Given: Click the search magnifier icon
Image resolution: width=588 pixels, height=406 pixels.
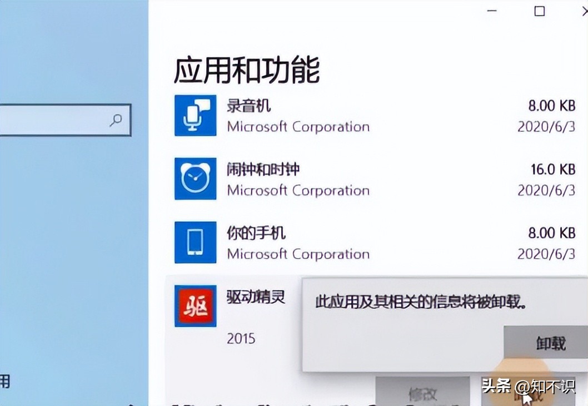Looking at the screenshot, I should (x=116, y=120).
